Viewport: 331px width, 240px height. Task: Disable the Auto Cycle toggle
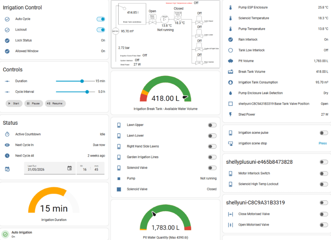coord(101,19)
